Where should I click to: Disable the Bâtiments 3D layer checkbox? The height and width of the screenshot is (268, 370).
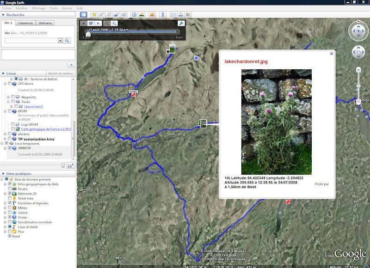pos(10,194)
